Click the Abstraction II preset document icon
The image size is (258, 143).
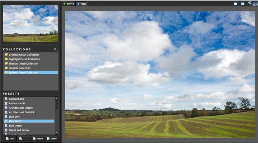coord(6,103)
